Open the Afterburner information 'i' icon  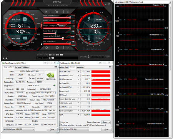[68, 12]
